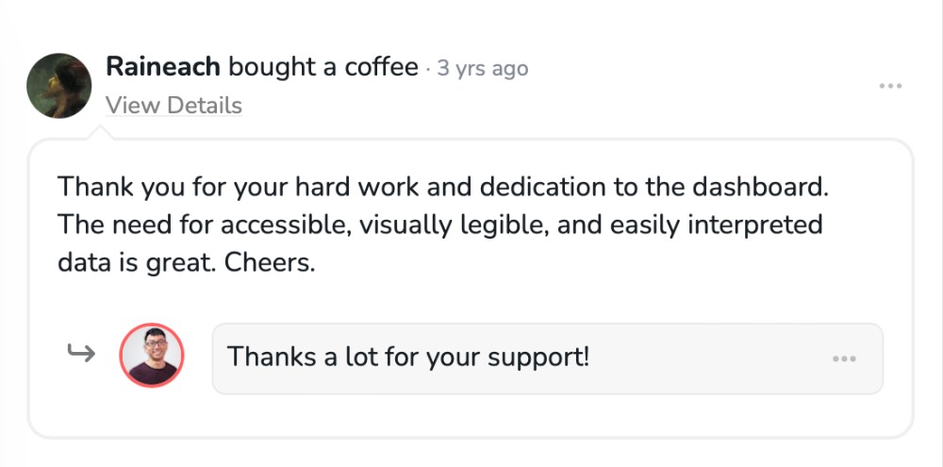Click the "3 yrs ago" timestamp
The width and height of the screenshot is (943, 467).
(x=482, y=69)
